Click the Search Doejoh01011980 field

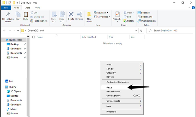pyautogui.click(x=170, y=31)
